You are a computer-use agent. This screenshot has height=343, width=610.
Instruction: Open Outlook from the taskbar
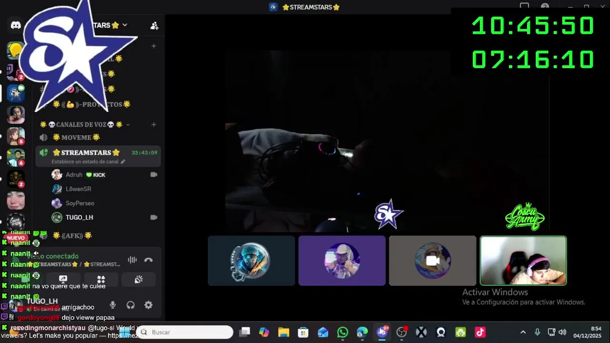[x=323, y=332]
